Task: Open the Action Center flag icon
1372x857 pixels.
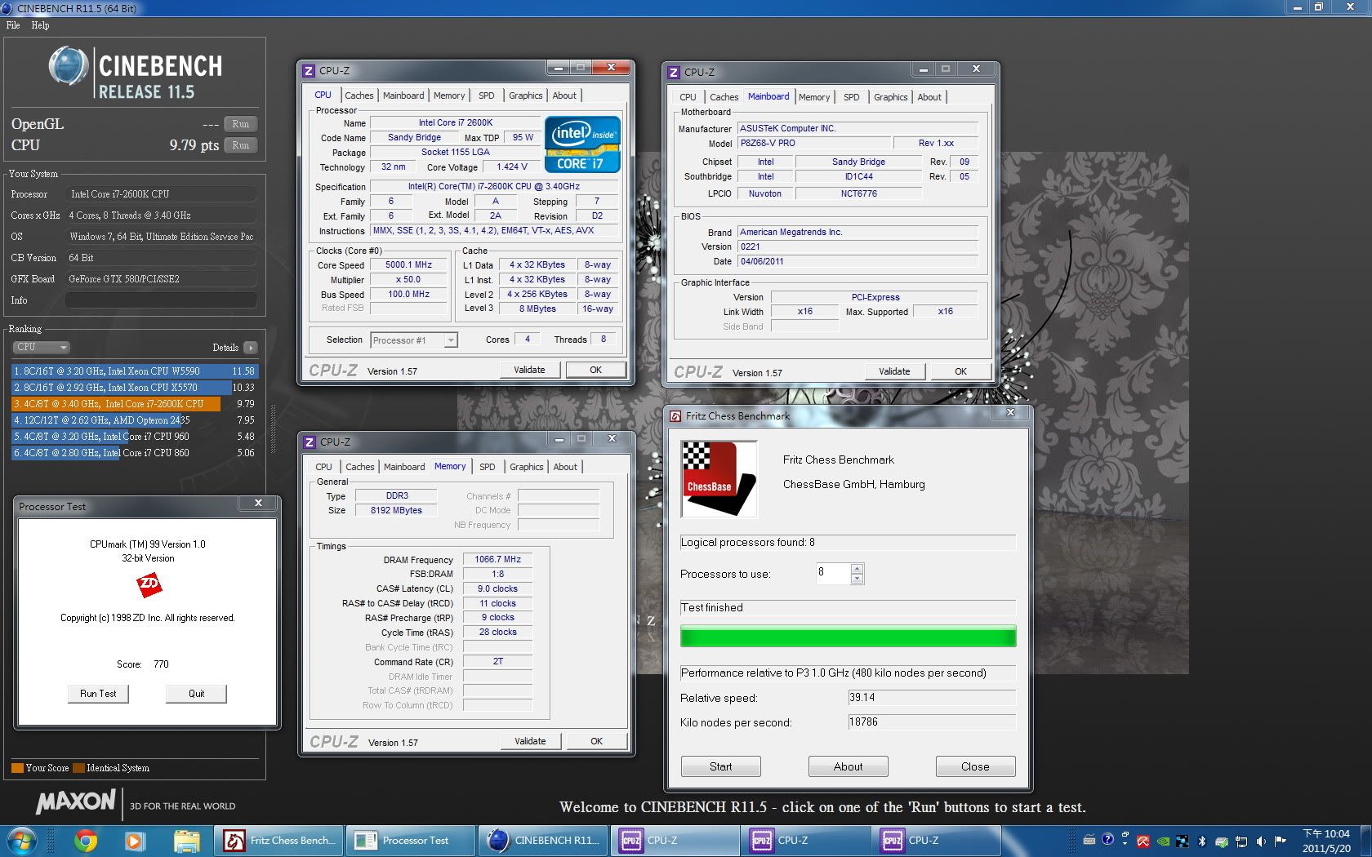Action: (1281, 841)
